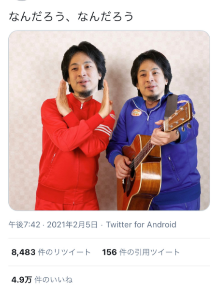Click the white stripes on red sleeve
The image size is (218, 286).
pos(103,129)
